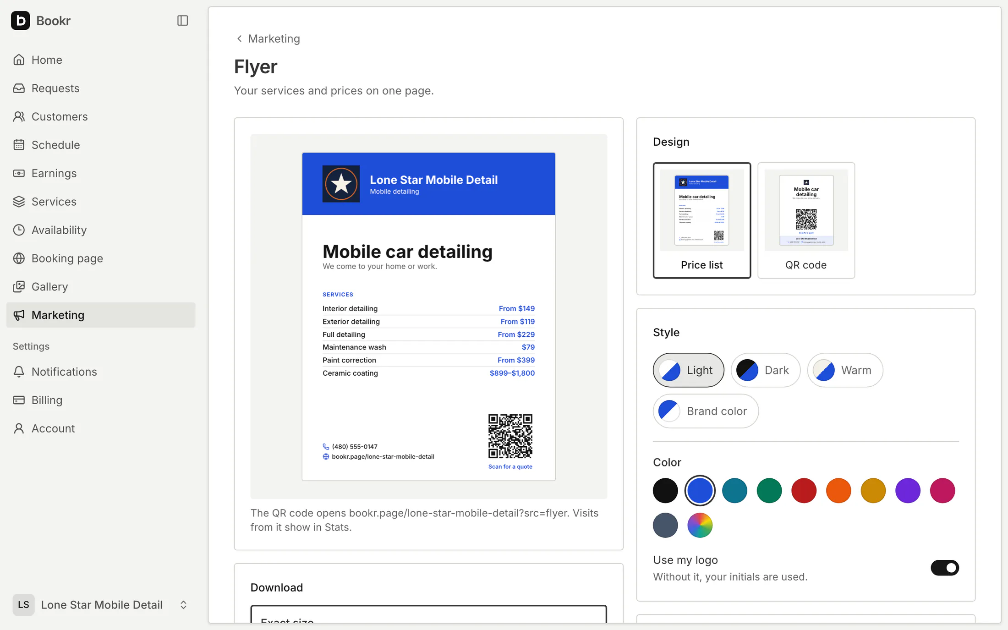The height and width of the screenshot is (630, 1008).
Task: Open Home via house icon
Action: click(x=19, y=60)
